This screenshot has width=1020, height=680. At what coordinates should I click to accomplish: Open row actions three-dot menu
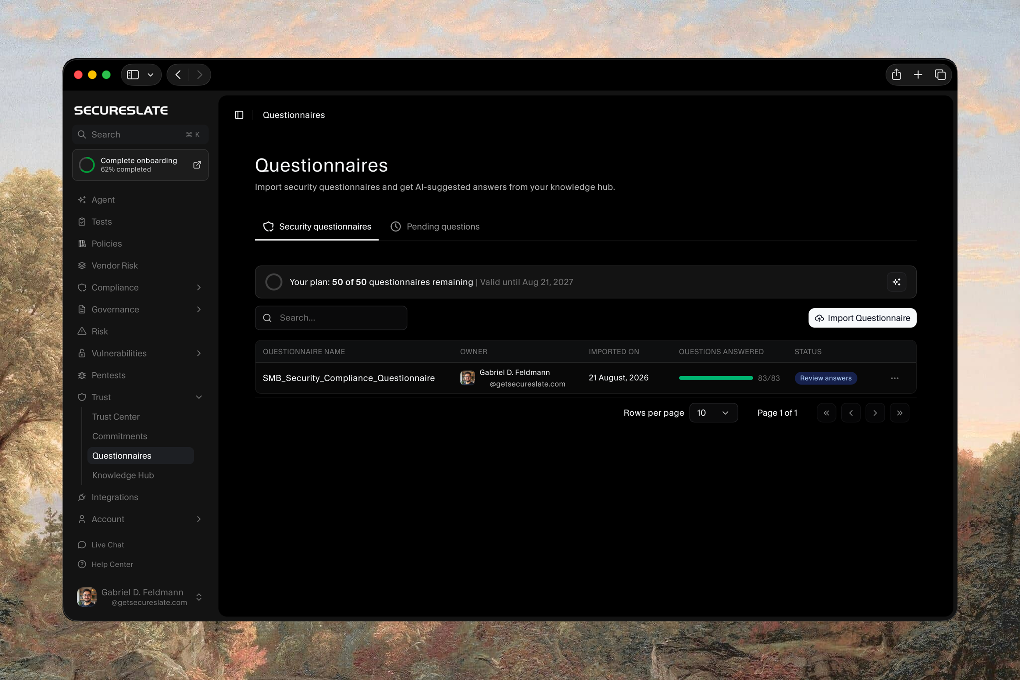(894, 378)
